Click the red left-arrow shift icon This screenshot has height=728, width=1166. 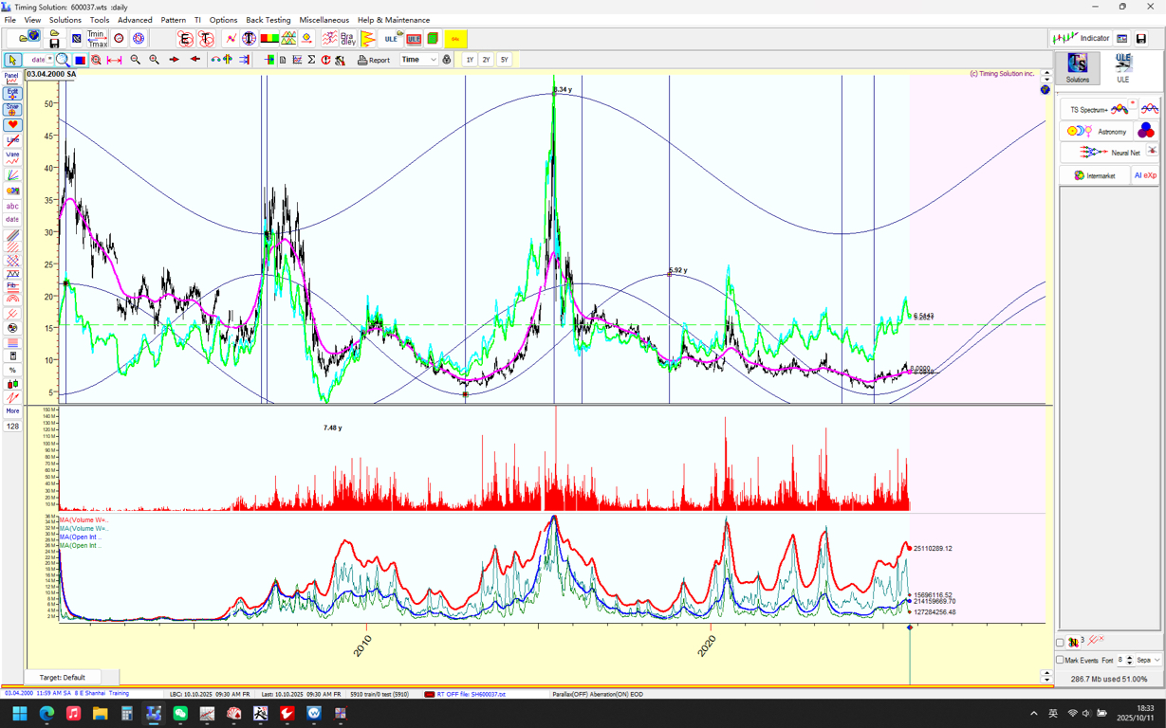click(195, 60)
